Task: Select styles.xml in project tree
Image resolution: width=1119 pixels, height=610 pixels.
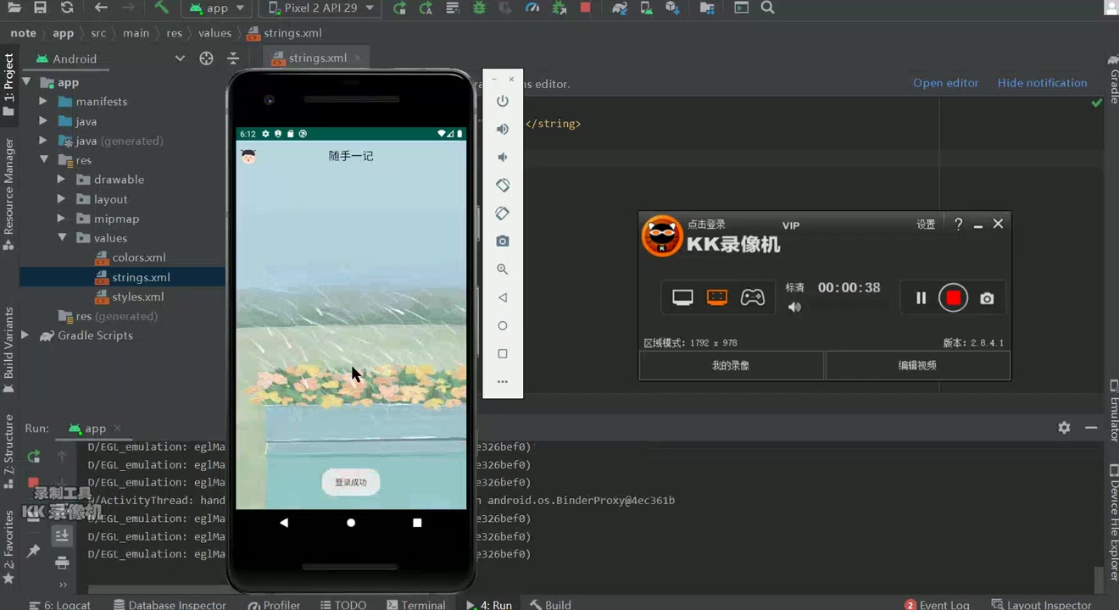Action: click(138, 297)
